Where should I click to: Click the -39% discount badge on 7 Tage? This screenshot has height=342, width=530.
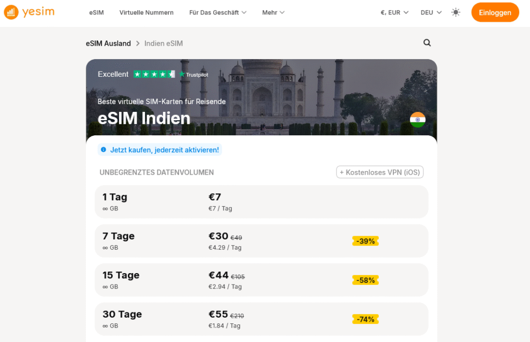[365, 240]
